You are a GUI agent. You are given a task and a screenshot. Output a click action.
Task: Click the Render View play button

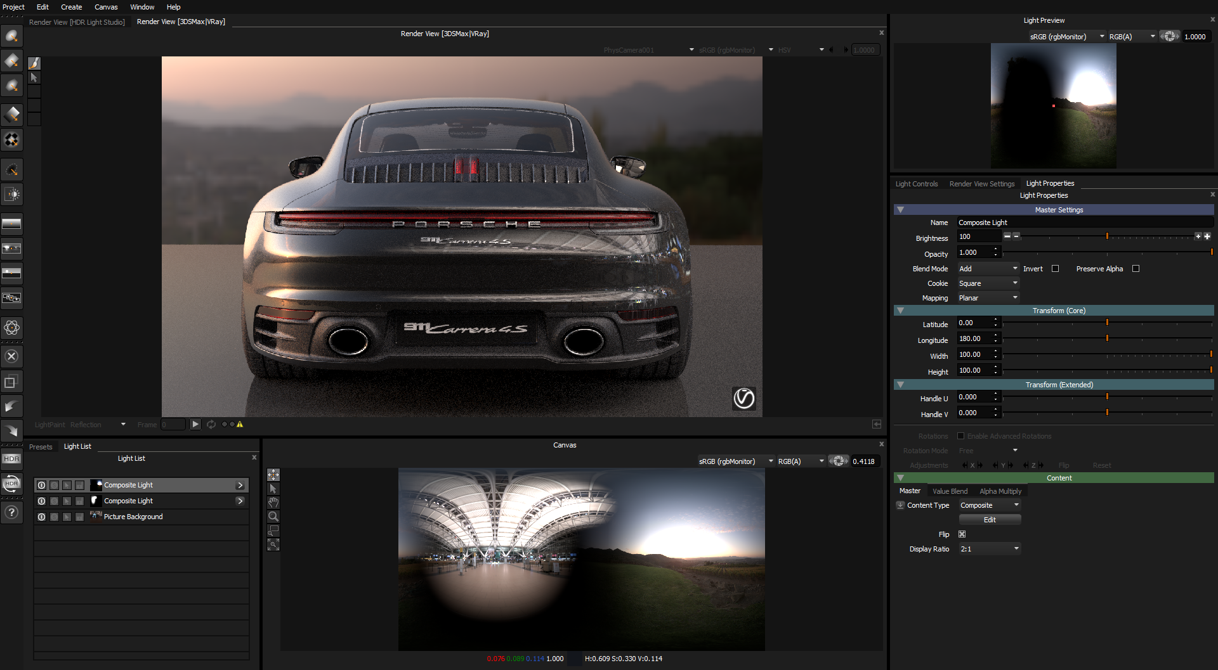(x=195, y=425)
